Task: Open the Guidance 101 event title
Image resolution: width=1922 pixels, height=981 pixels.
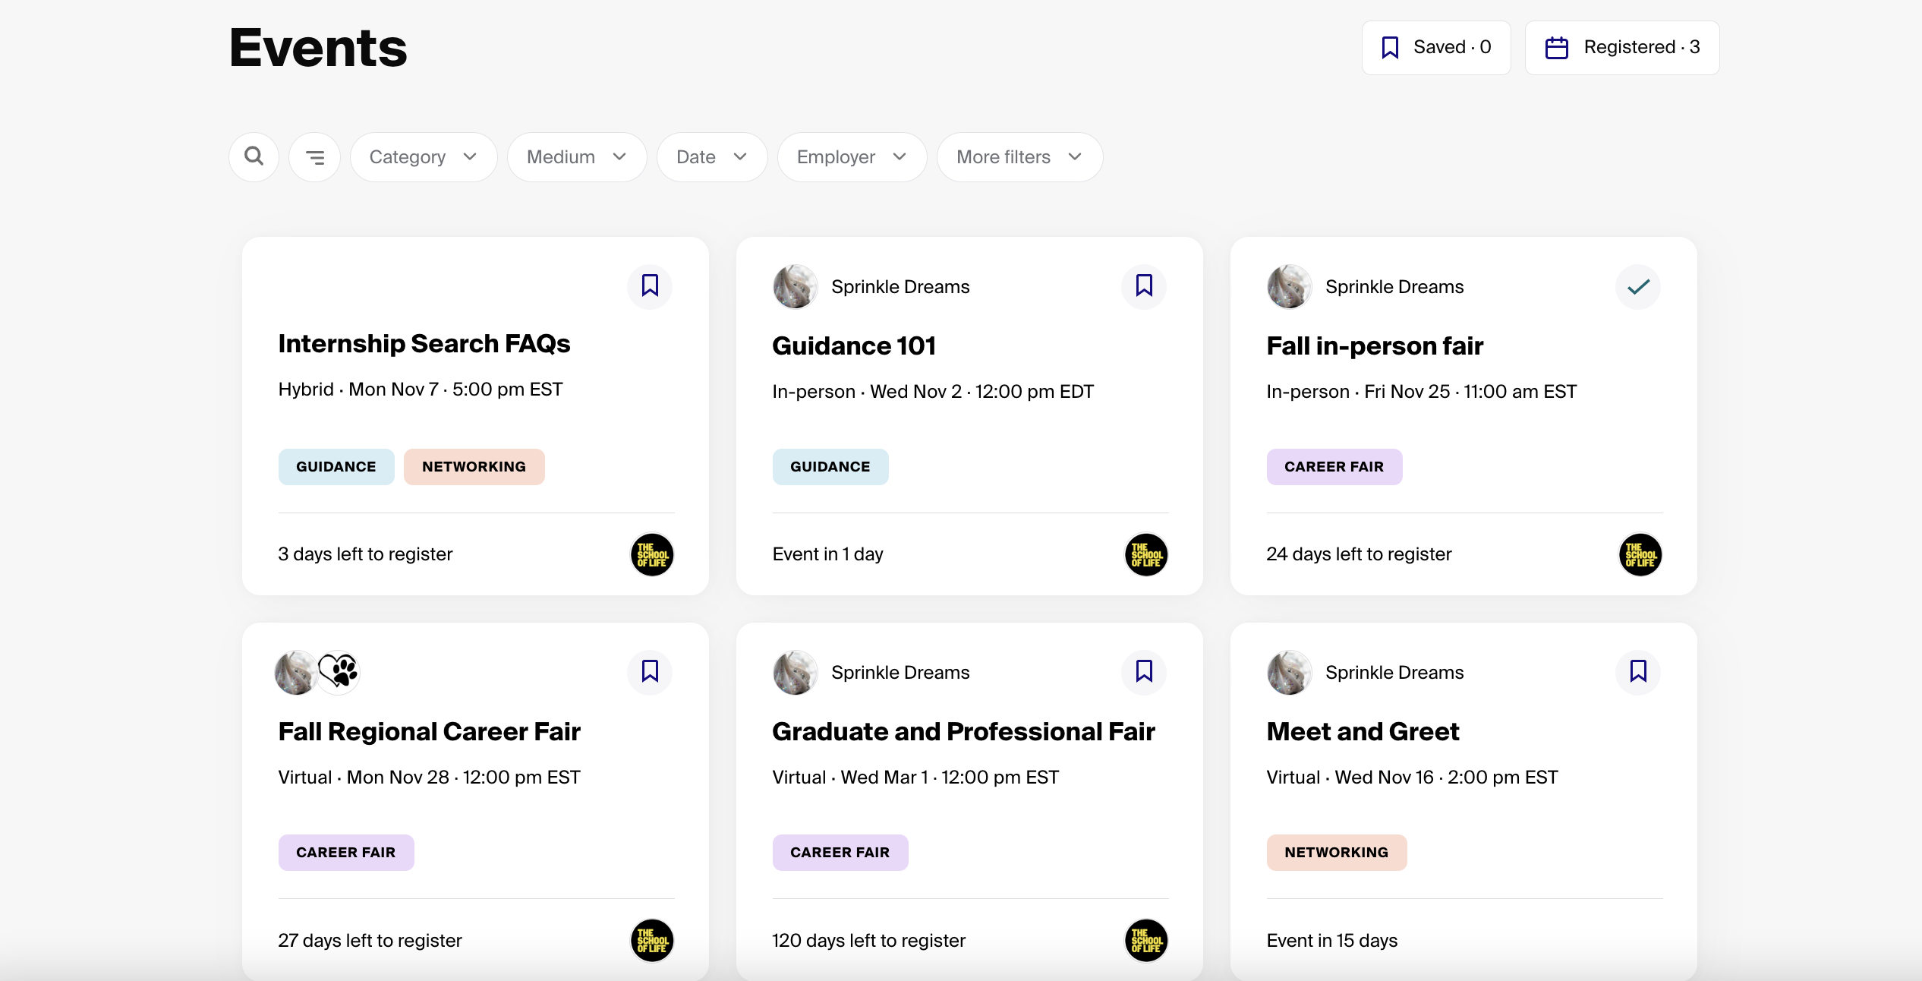Action: click(x=854, y=346)
